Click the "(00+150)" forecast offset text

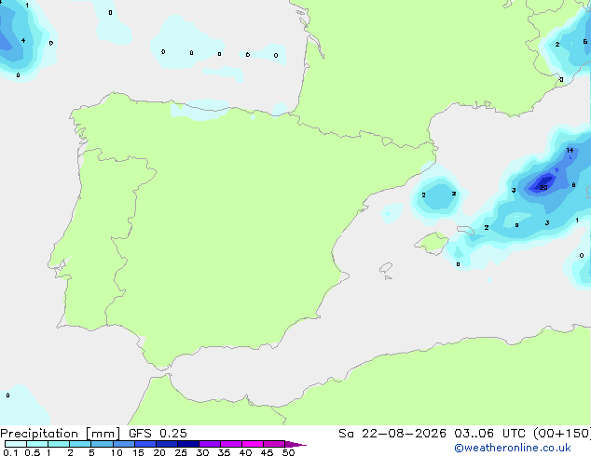(x=562, y=434)
